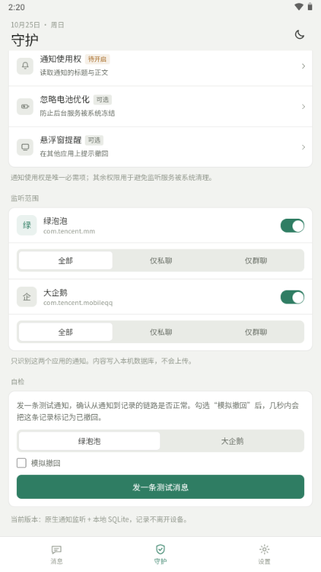Select 仅群聊 for 大企鹅

(x=256, y=332)
